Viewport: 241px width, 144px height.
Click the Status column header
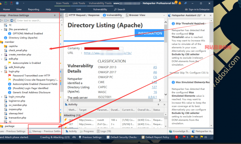(x=158, y=110)
